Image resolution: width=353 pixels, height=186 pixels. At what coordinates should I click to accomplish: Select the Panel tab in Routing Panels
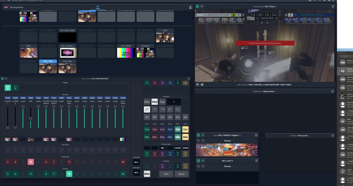[x=98, y=7]
